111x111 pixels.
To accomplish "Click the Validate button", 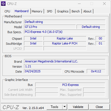I will pyautogui.click(x=78, y=107).
